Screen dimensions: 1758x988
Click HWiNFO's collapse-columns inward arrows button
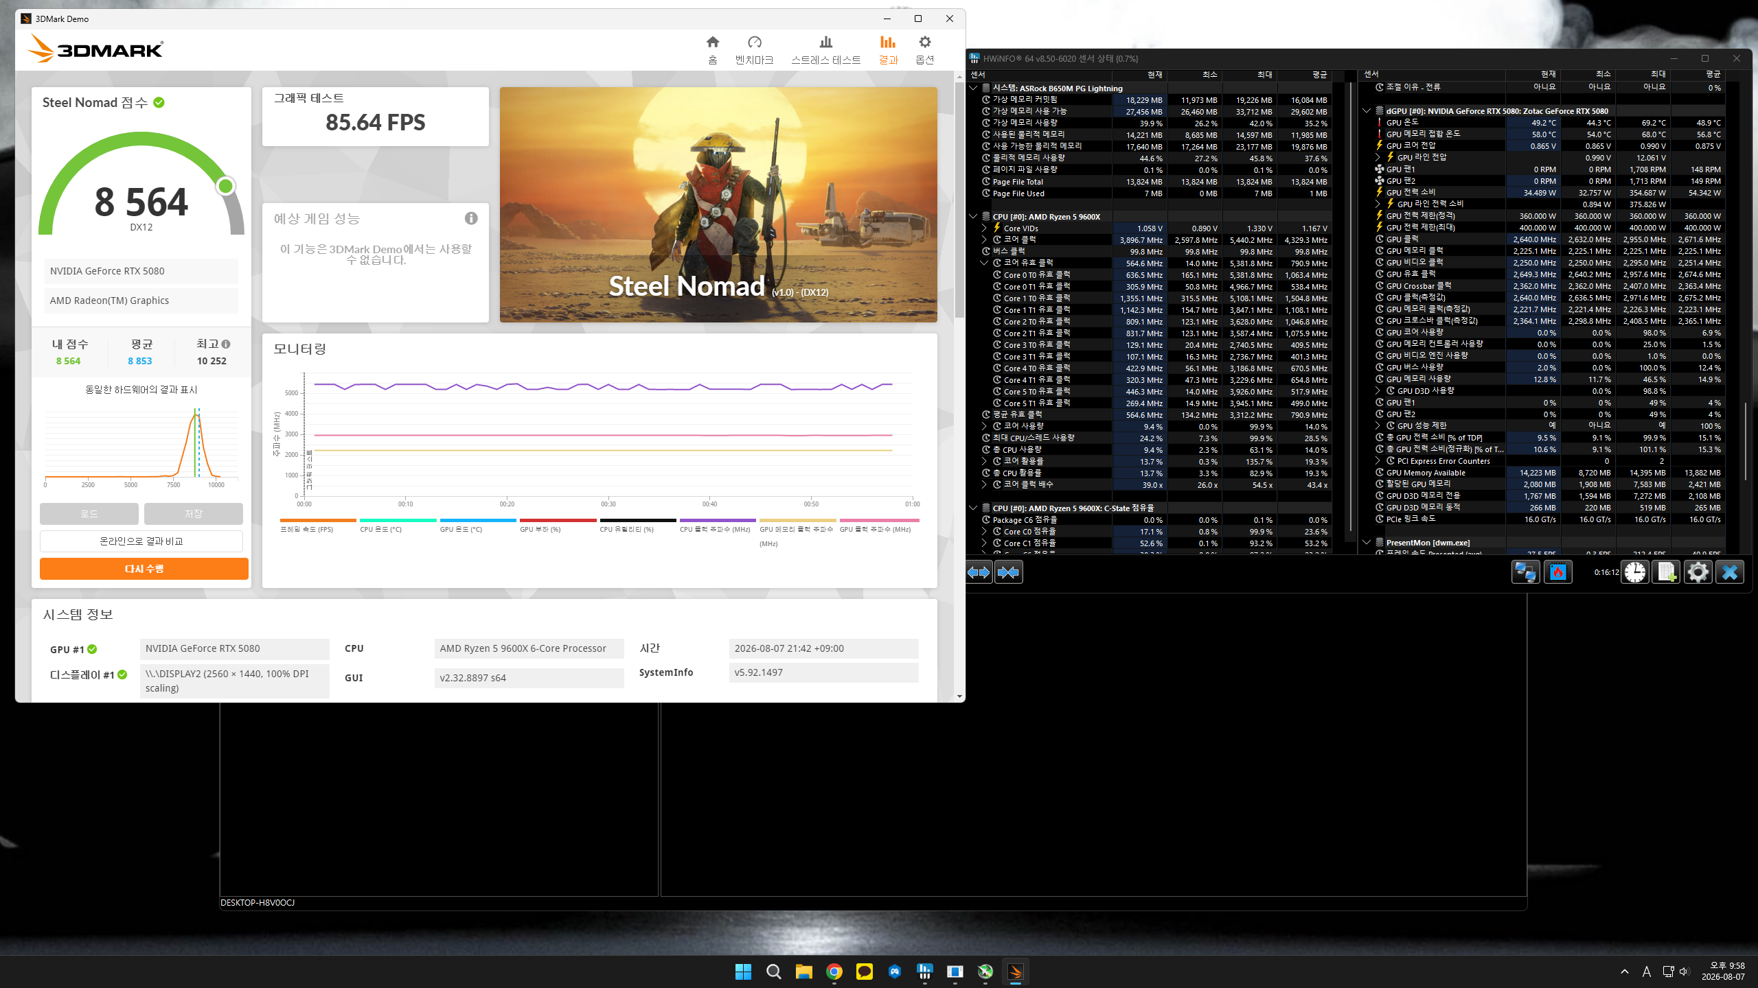[1008, 572]
